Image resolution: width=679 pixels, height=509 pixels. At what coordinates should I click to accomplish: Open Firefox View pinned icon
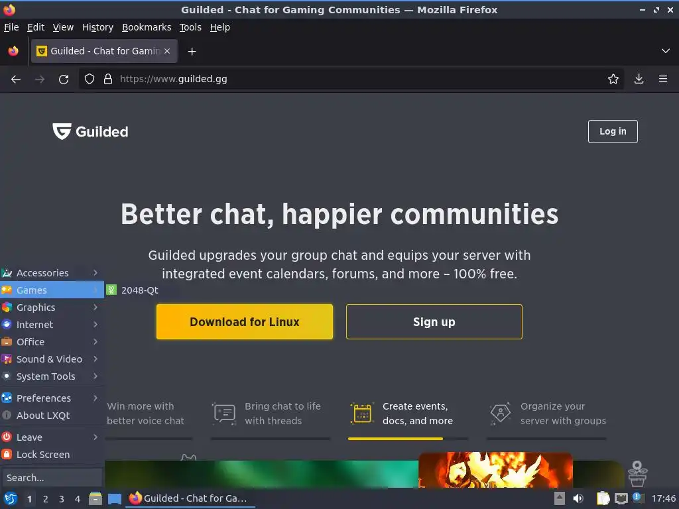(x=13, y=51)
